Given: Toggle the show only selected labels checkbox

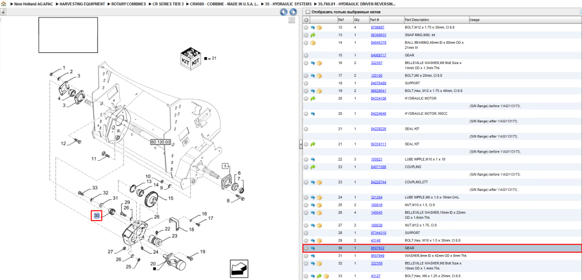Looking at the screenshot, I should pos(307,12).
